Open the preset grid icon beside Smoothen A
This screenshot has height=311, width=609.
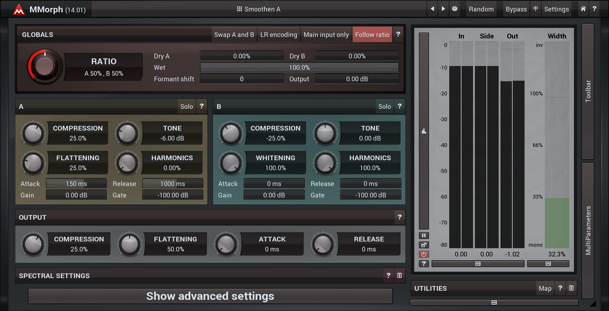click(x=239, y=9)
